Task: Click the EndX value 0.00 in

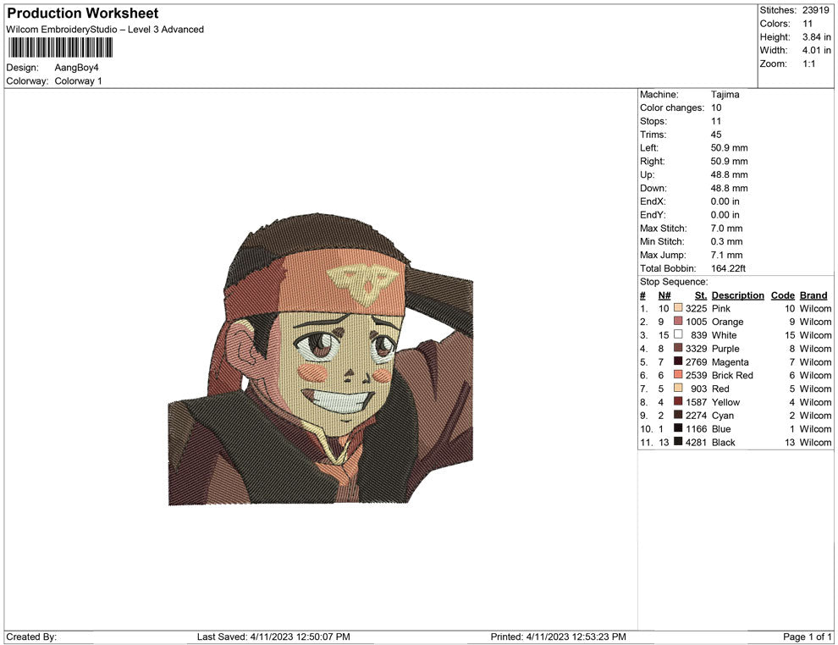Action: (x=725, y=201)
